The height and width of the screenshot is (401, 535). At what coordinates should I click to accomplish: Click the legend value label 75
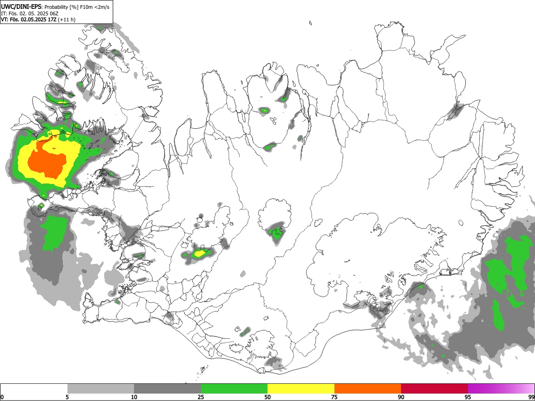click(334, 397)
